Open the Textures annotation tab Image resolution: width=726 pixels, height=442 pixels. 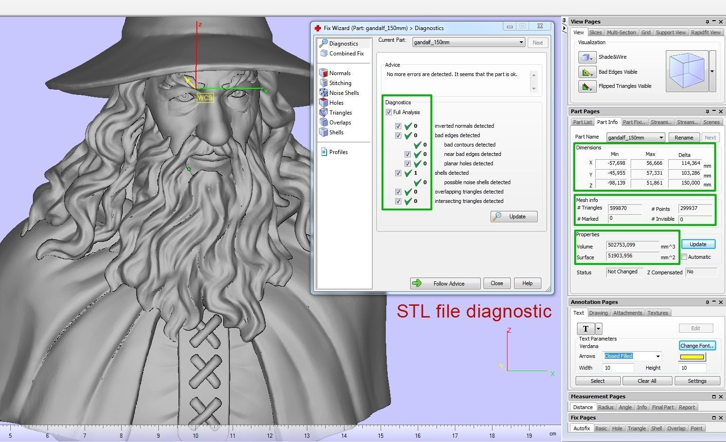click(x=657, y=313)
